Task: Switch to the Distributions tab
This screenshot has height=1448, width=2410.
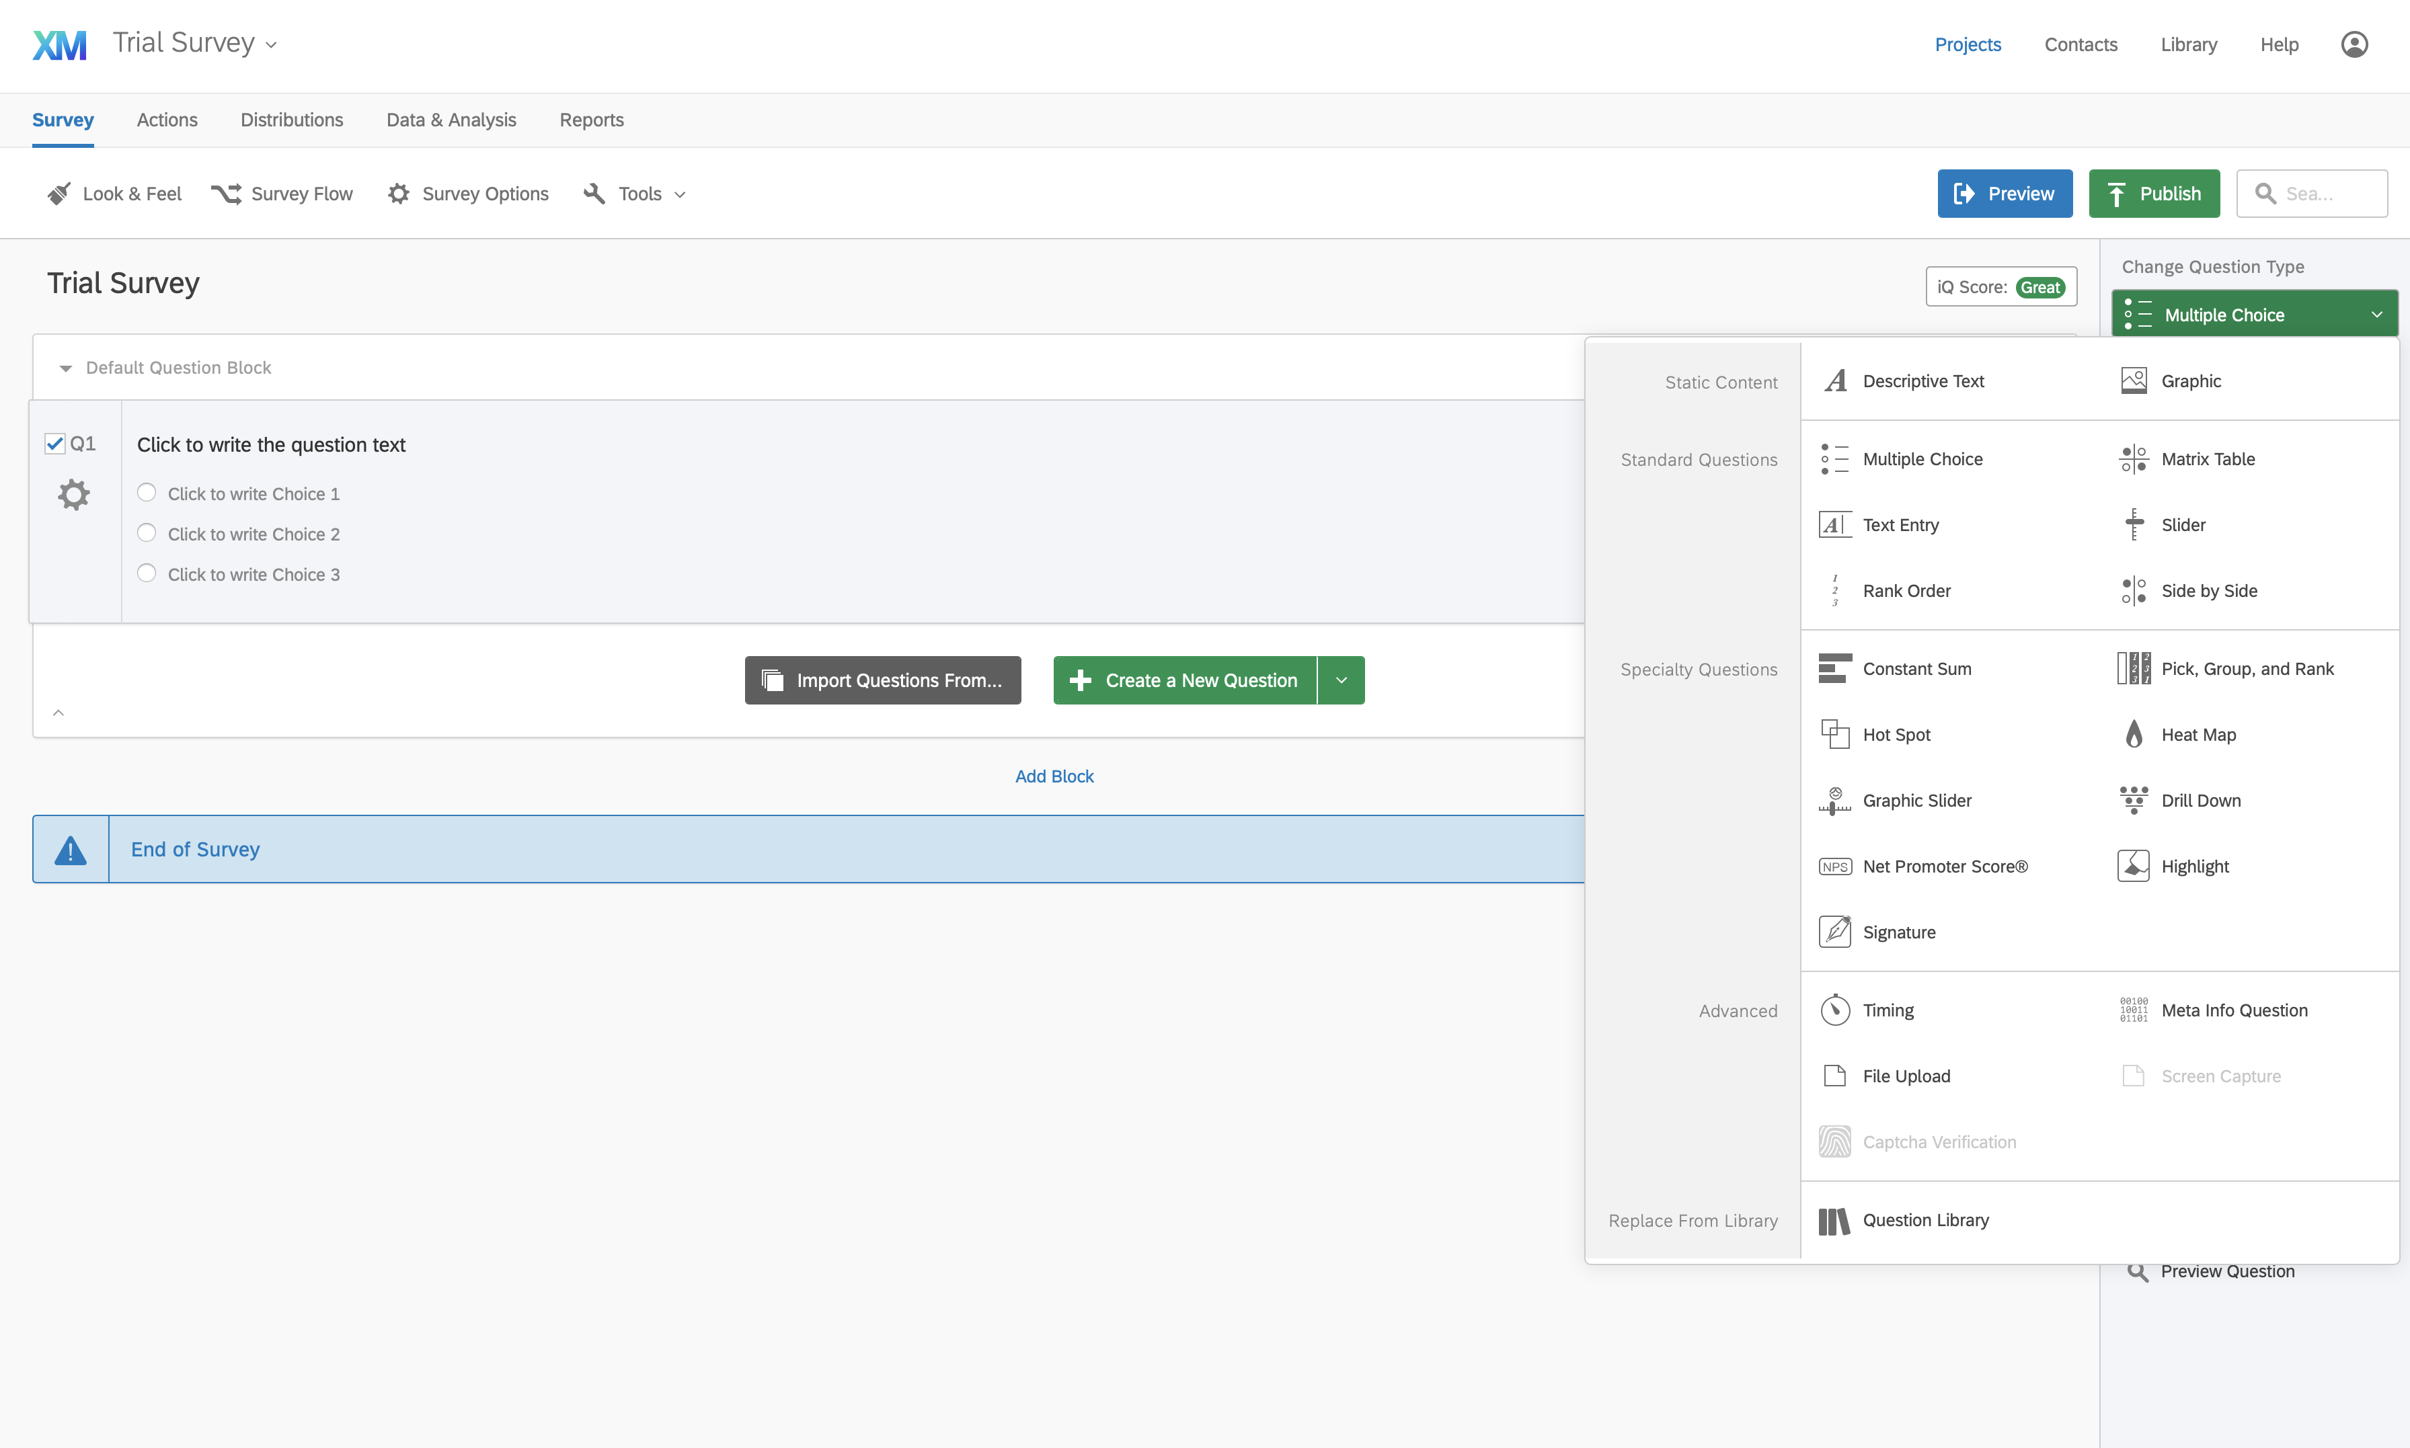Action: click(292, 120)
